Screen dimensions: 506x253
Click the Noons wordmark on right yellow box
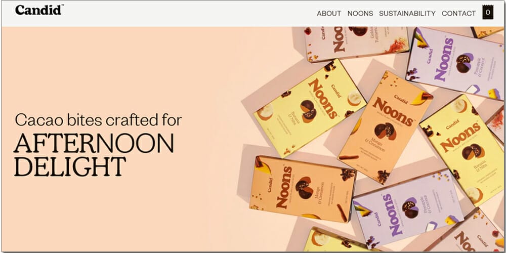click(x=460, y=137)
